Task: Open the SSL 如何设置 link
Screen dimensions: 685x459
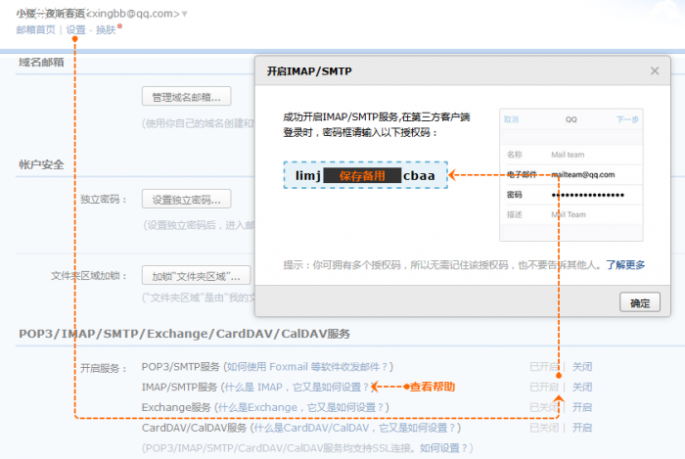Action: click(443, 448)
